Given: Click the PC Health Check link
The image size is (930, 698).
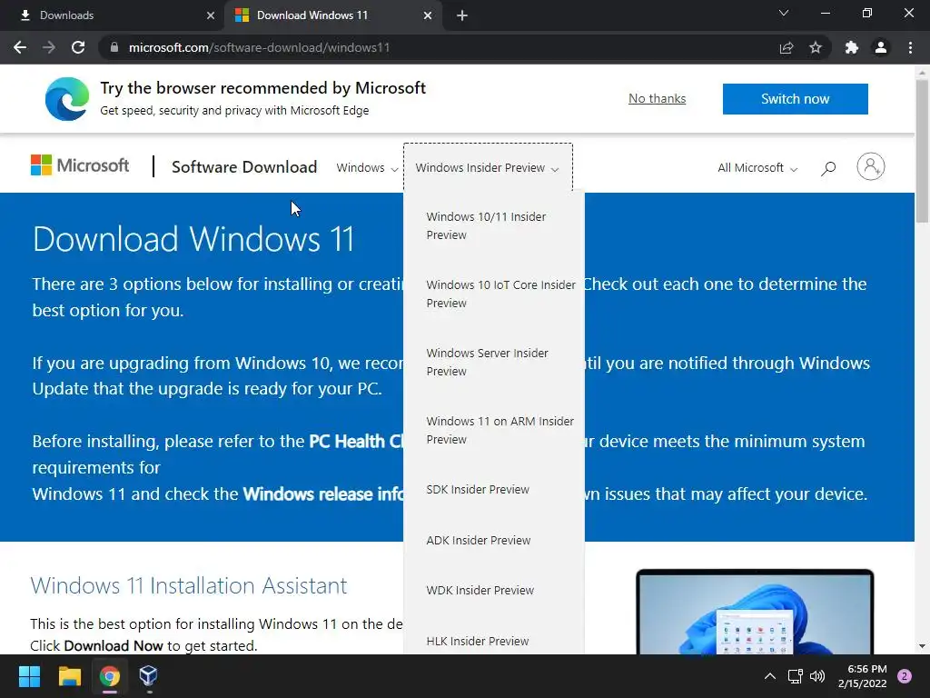Looking at the screenshot, I should click(356, 442).
